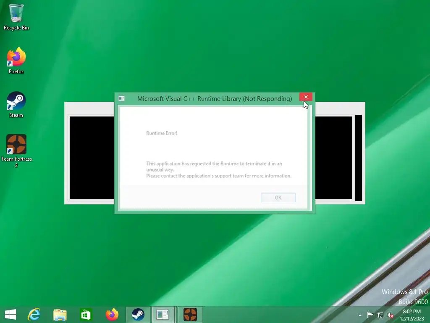Open the Windows Start button

[10, 315]
